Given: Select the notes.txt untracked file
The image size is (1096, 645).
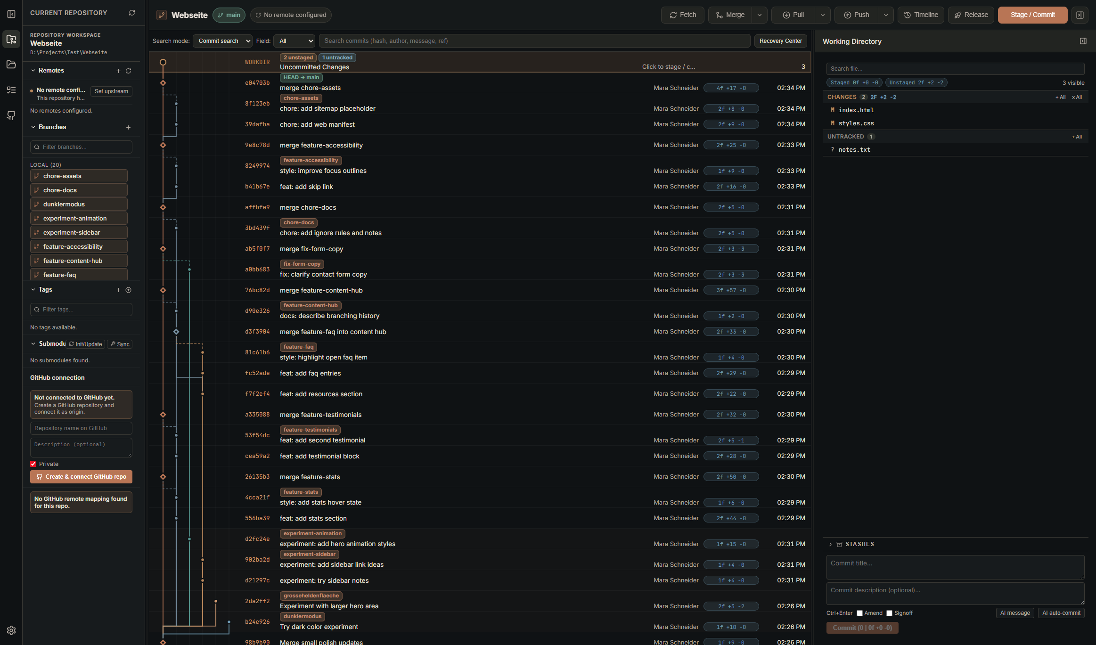Looking at the screenshot, I should (955, 150).
